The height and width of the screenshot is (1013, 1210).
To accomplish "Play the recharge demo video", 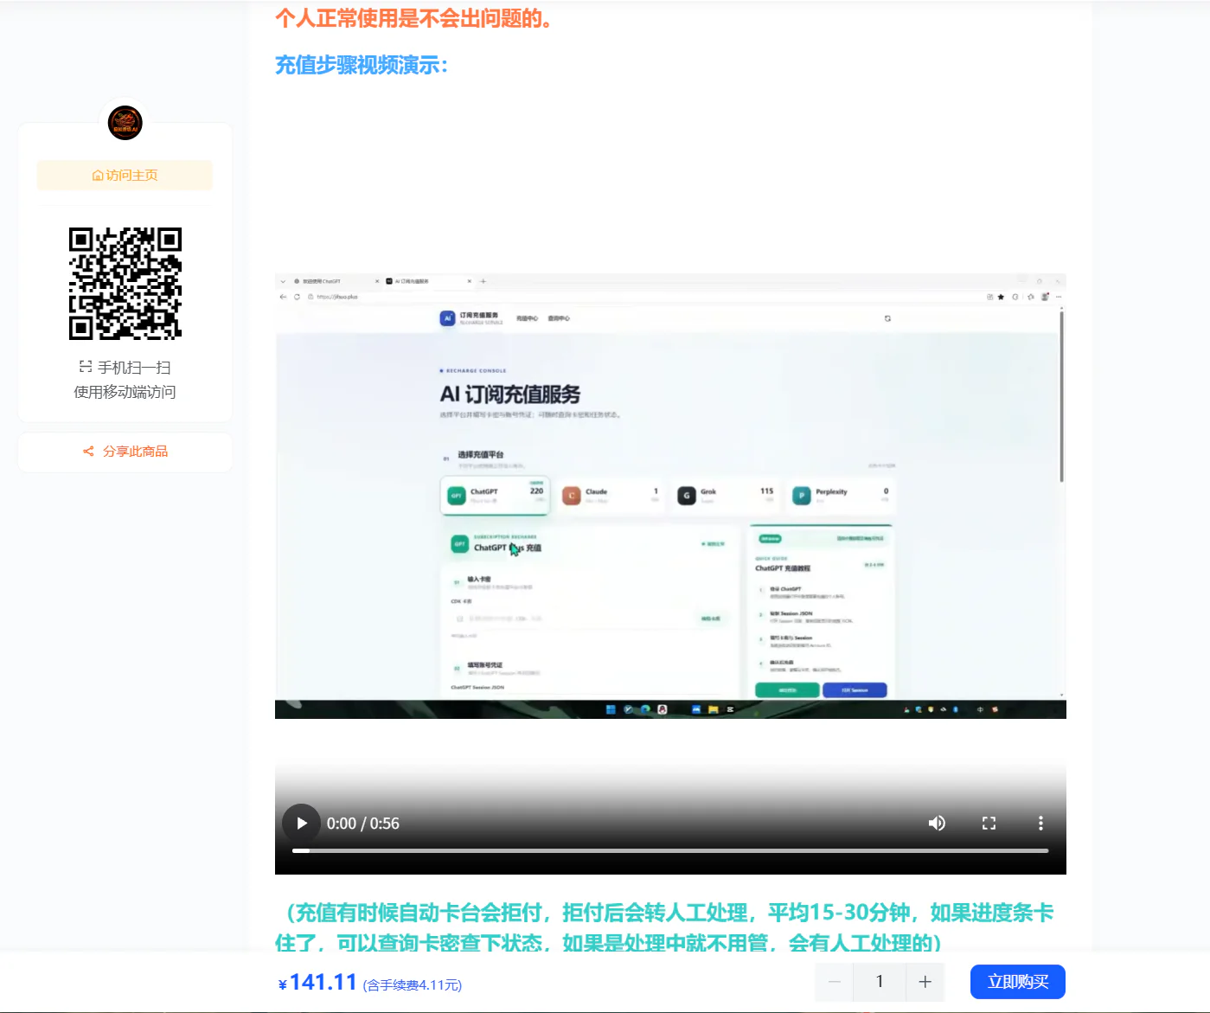I will coord(301,823).
